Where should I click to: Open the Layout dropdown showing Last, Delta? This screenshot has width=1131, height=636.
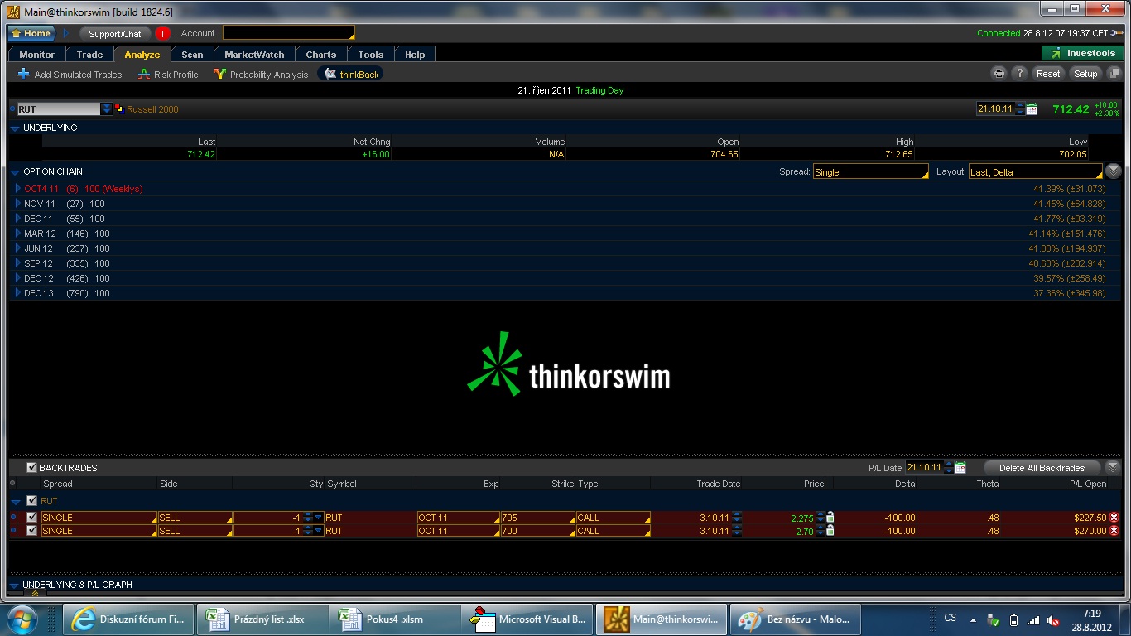pyautogui.click(x=1036, y=171)
